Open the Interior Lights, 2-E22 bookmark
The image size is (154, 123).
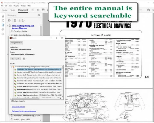(x=22, y=119)
